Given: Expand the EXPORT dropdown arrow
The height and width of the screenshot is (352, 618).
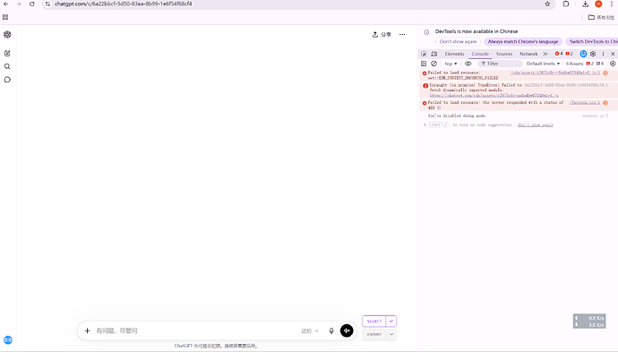Looking at the screenshot, I should 391,334.
